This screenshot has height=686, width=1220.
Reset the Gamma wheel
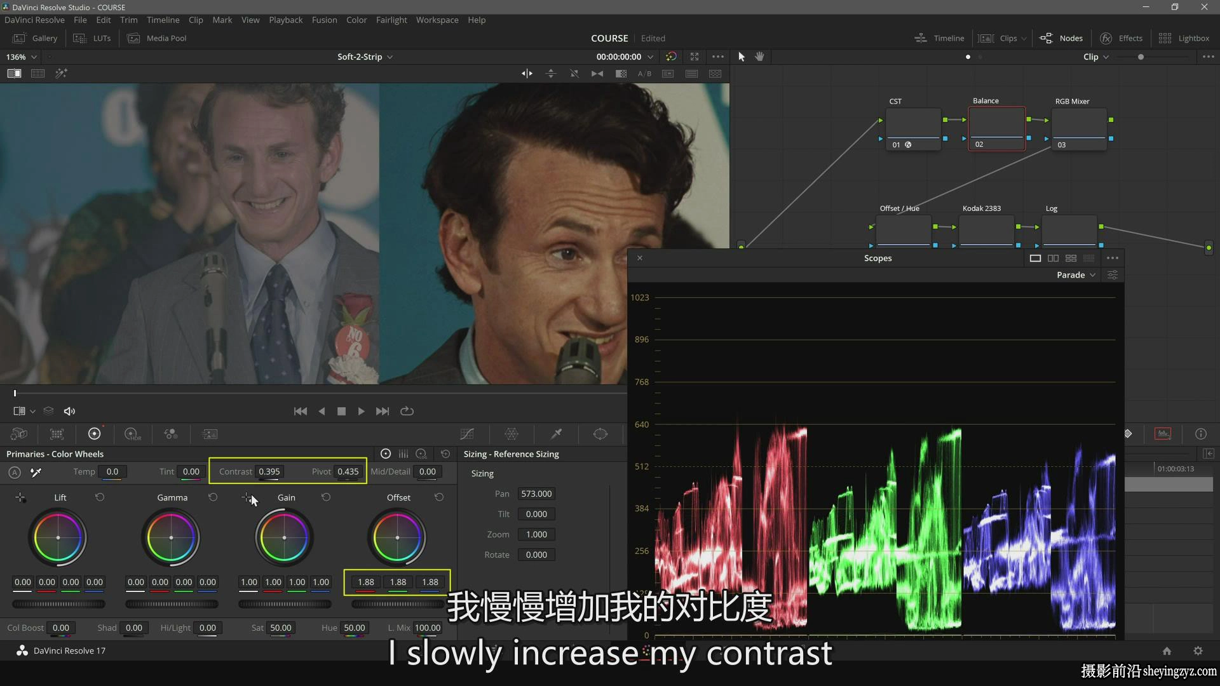(213, 497)
